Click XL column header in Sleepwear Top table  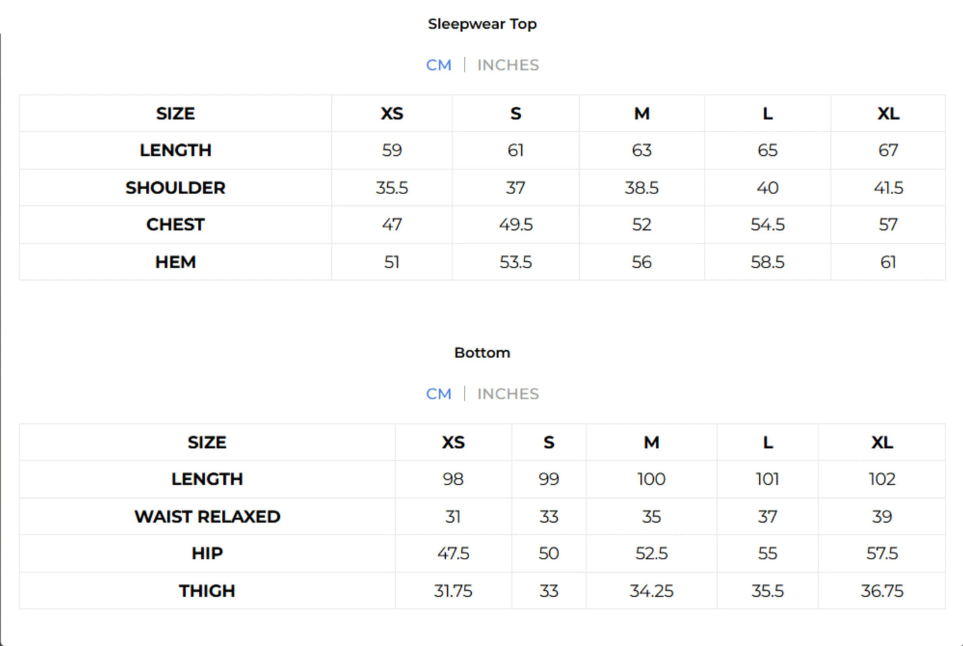tap(888, 114)
